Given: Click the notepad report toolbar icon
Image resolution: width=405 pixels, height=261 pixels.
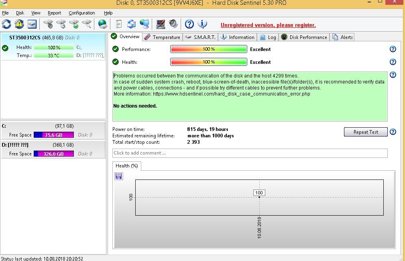Looking at the screenshot, I should [118, 24].
